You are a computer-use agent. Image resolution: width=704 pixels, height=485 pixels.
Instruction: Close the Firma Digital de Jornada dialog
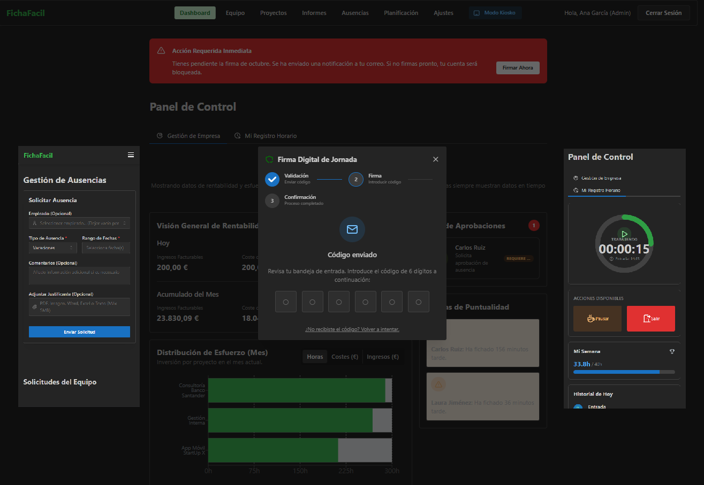pos(436,159)
